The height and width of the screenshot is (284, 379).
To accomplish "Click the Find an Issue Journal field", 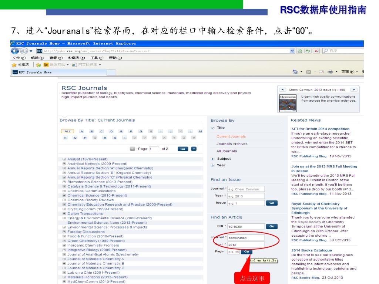I will coord(246,189).
